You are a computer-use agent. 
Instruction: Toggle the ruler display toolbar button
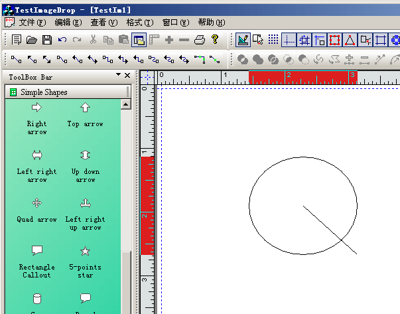pyautogui.click(x=155, y=40)
